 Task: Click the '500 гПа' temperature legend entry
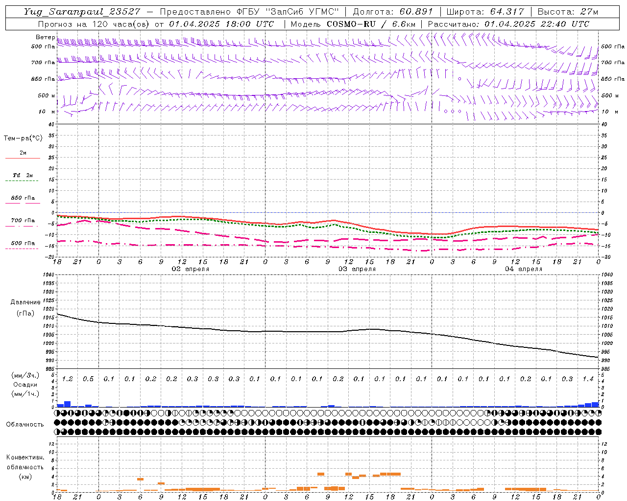(23, 243)
